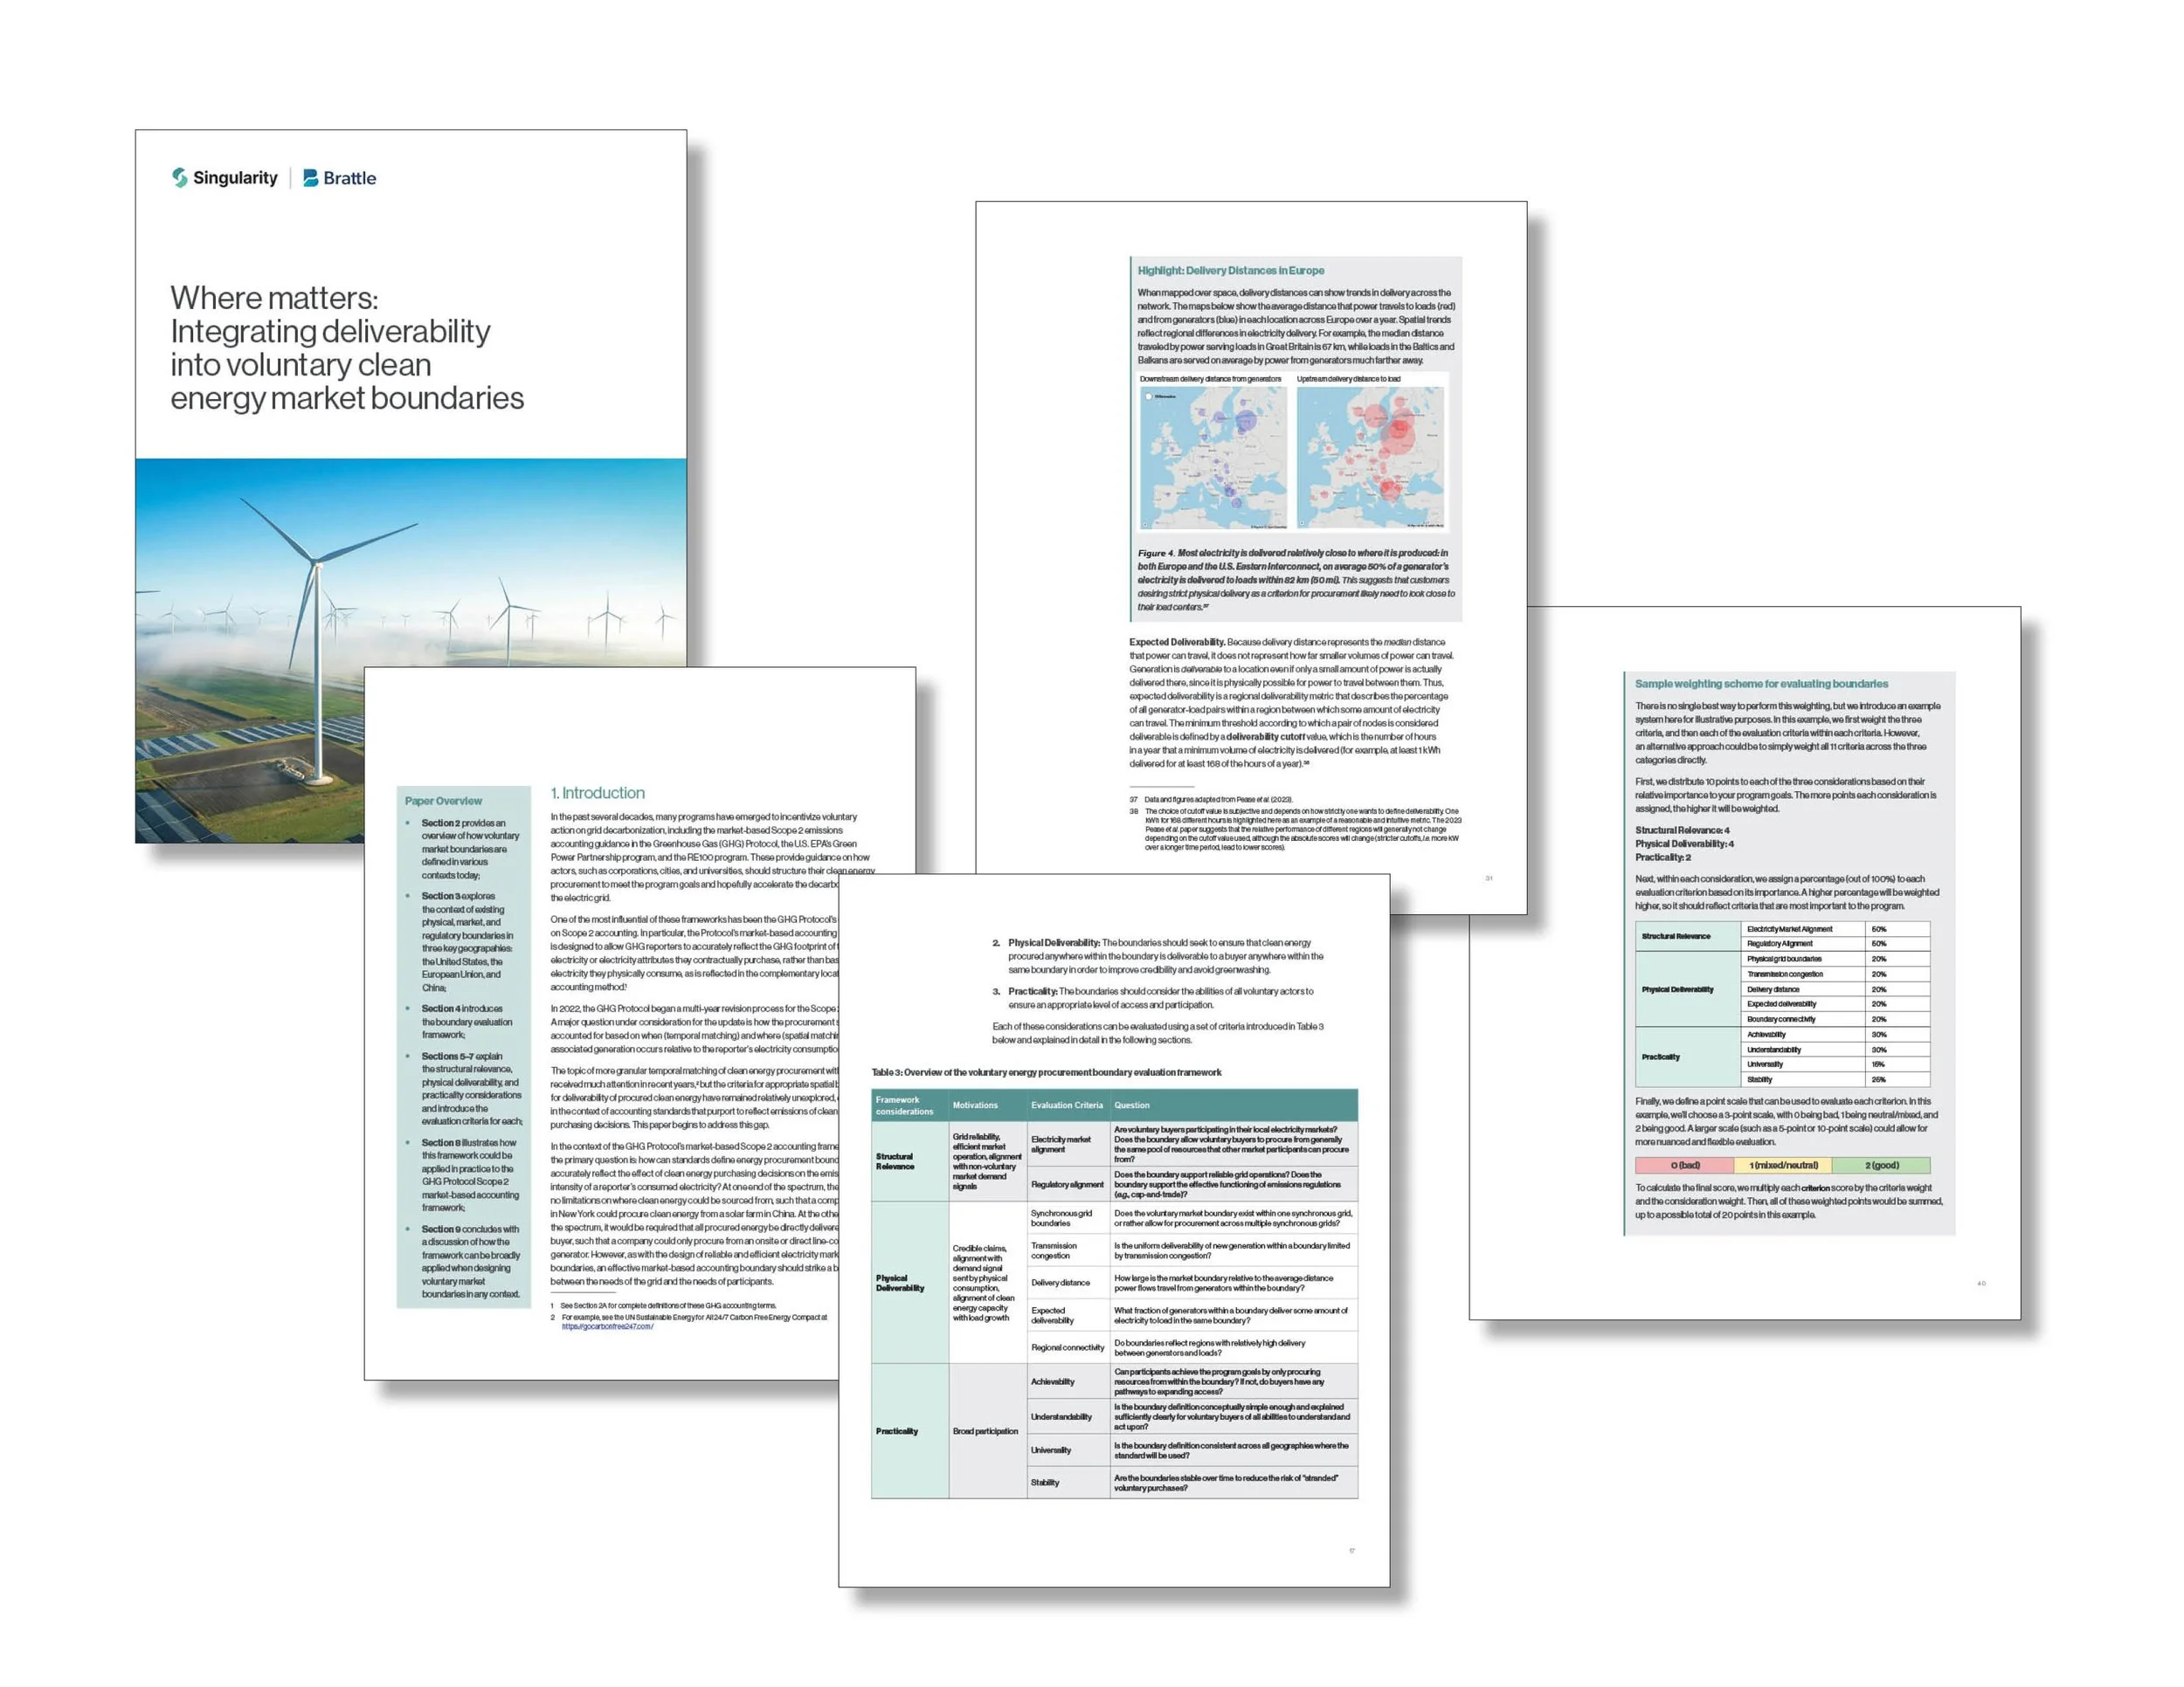Viewport: 2184px width, 1687px height.
Task: Click 'Sample weighting scheme for evaluating boundaries' heading
Action: [x=1761, y=684]
